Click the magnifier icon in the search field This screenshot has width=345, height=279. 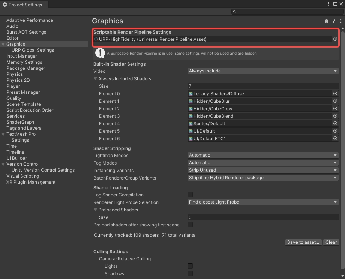(x=234, y=12)
